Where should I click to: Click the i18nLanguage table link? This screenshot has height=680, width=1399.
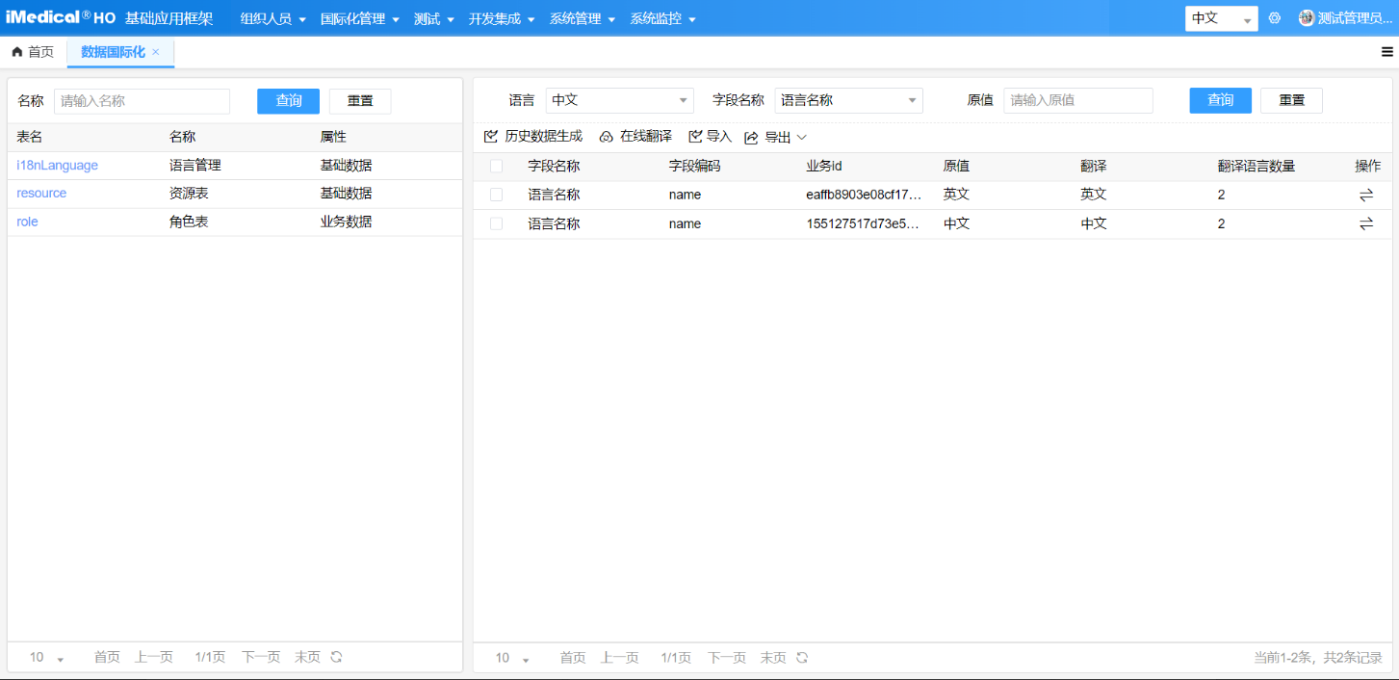pos(57,166)
